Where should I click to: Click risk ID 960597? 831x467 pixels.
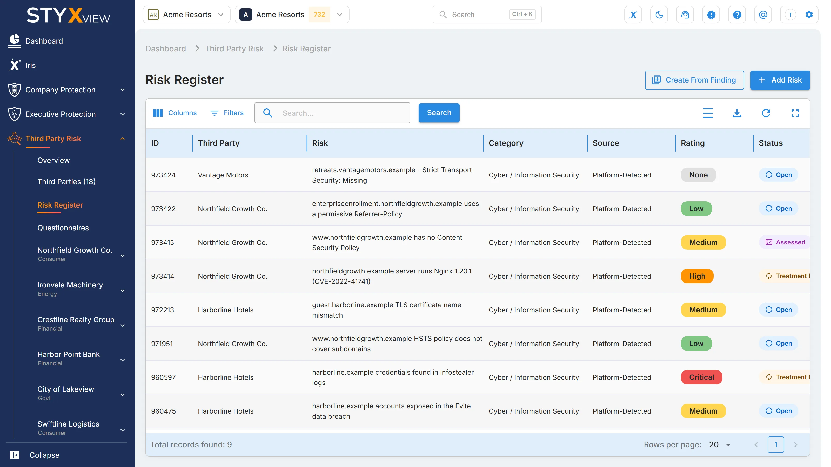(x=163, y=377)
